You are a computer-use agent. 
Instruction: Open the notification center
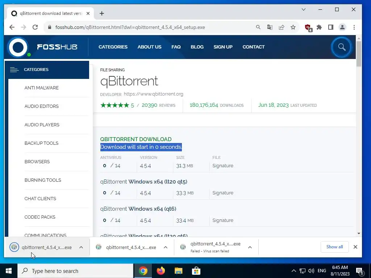tap(359, 271)
